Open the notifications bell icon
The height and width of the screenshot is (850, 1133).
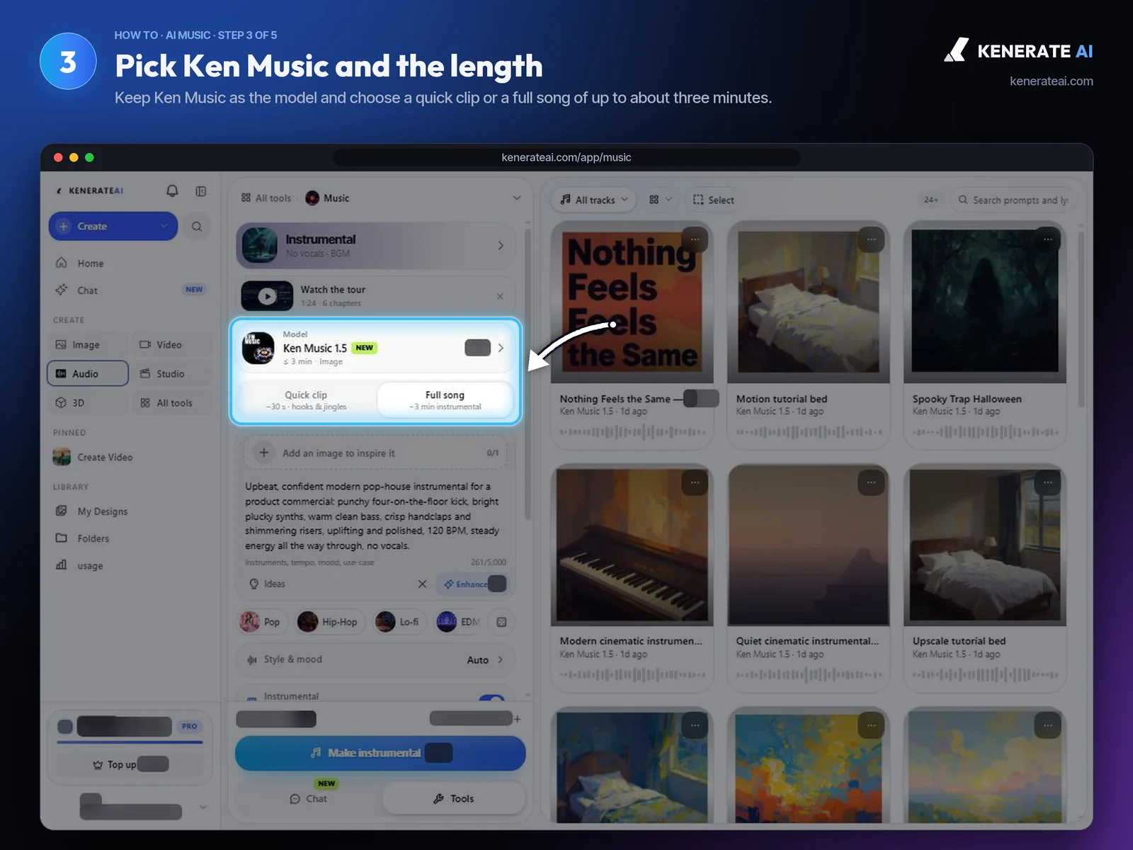pyautogui.click(x=172, y=191)
